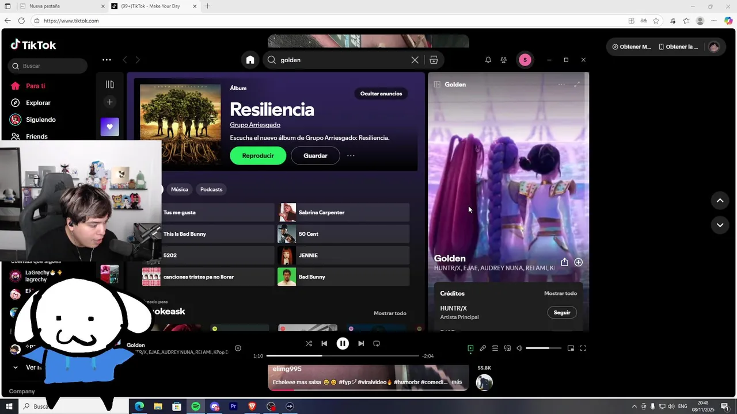The width and height of the screenshot is (737, 414).
Task: Go to Spotify home
Action: (x=250, y=60)
